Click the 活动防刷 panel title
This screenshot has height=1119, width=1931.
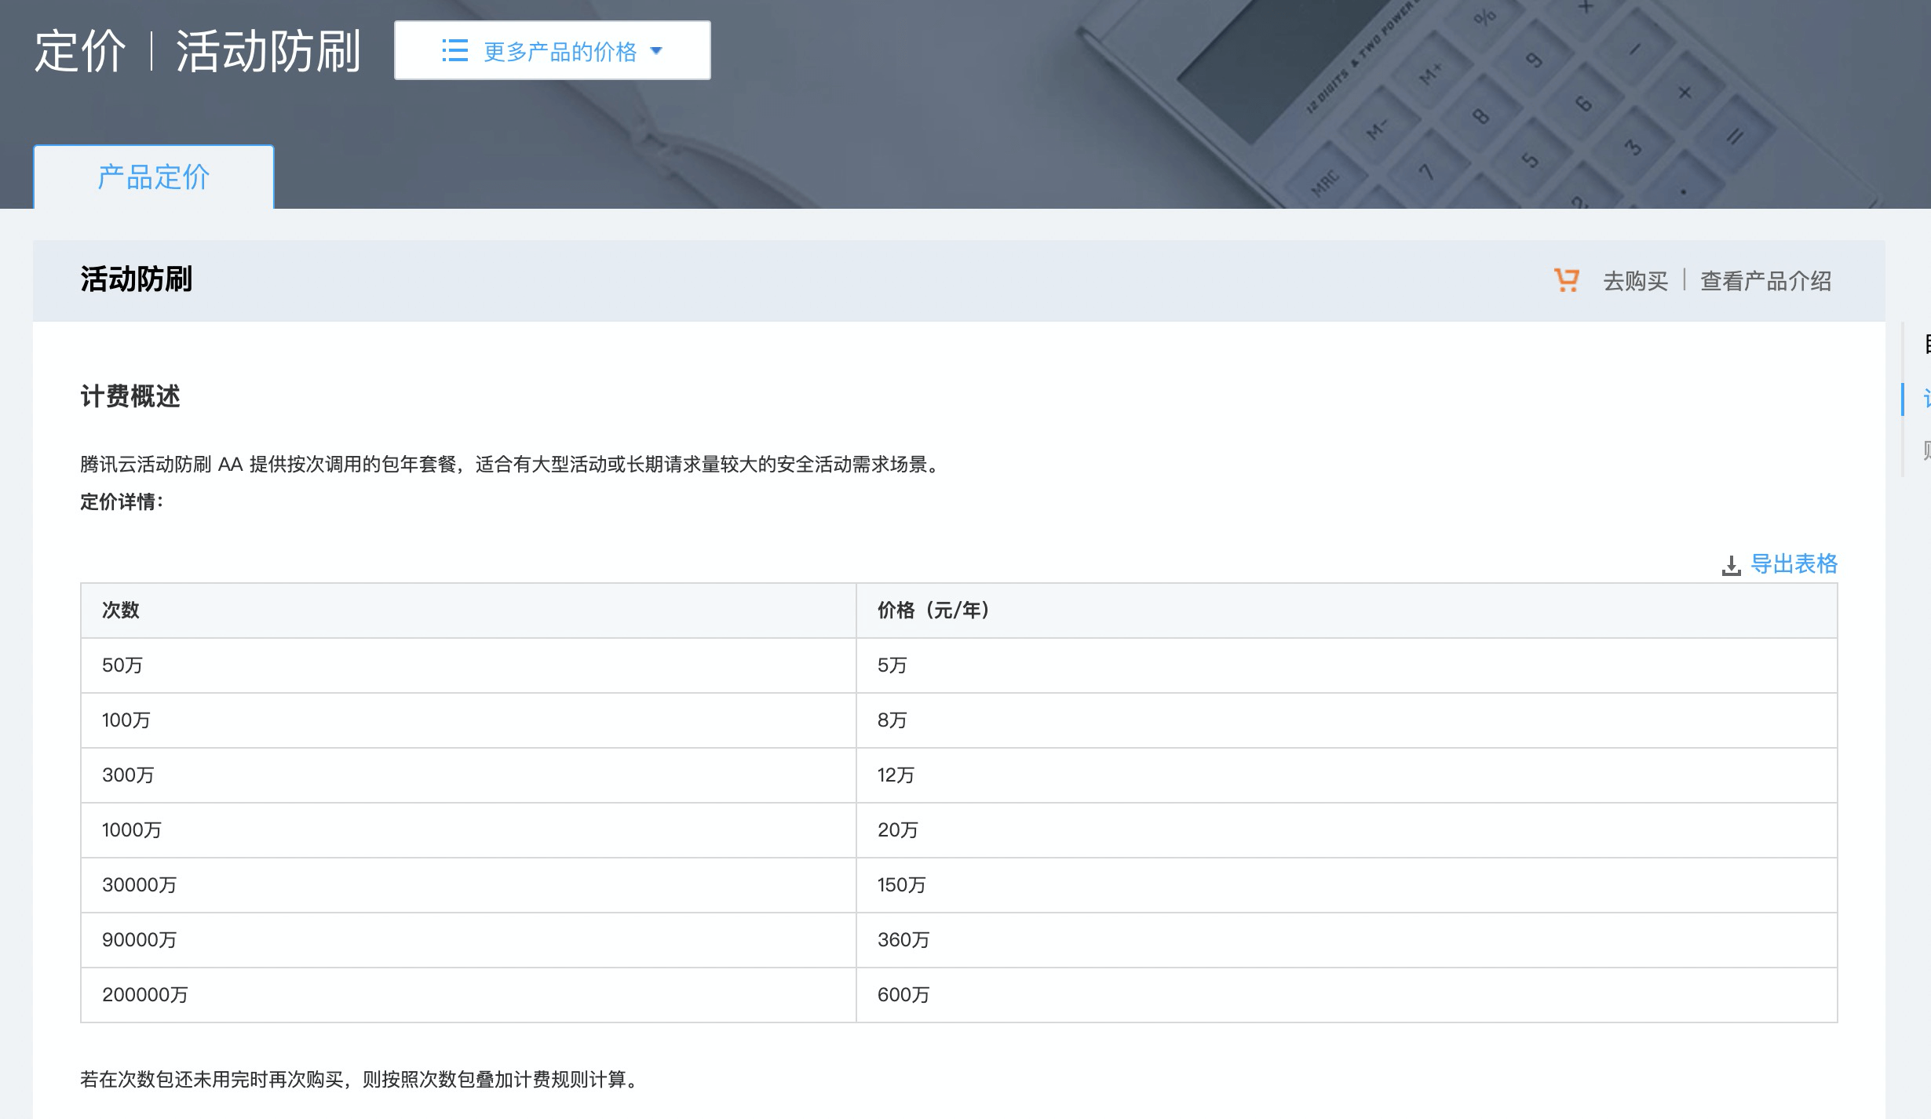137,279
